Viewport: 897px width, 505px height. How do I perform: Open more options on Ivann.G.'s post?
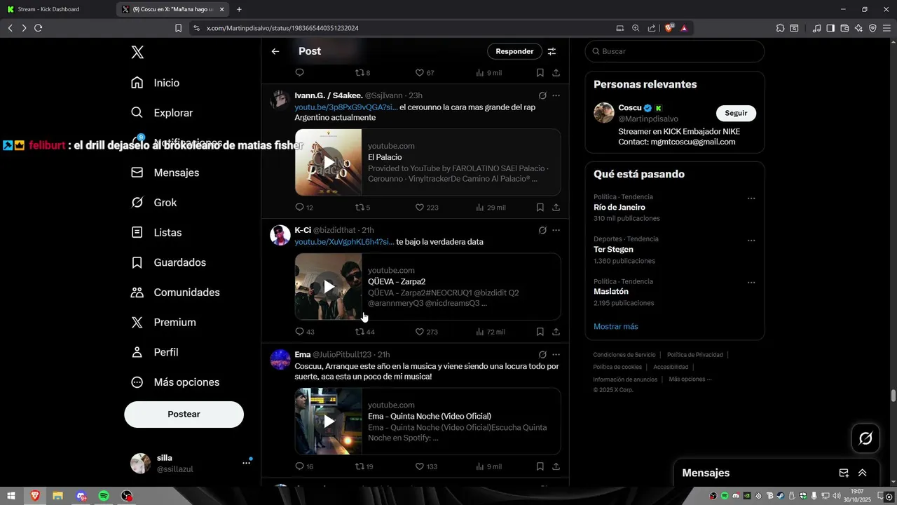tap(556, 95)
